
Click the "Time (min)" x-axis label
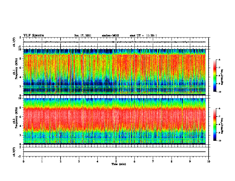[119, 164]
